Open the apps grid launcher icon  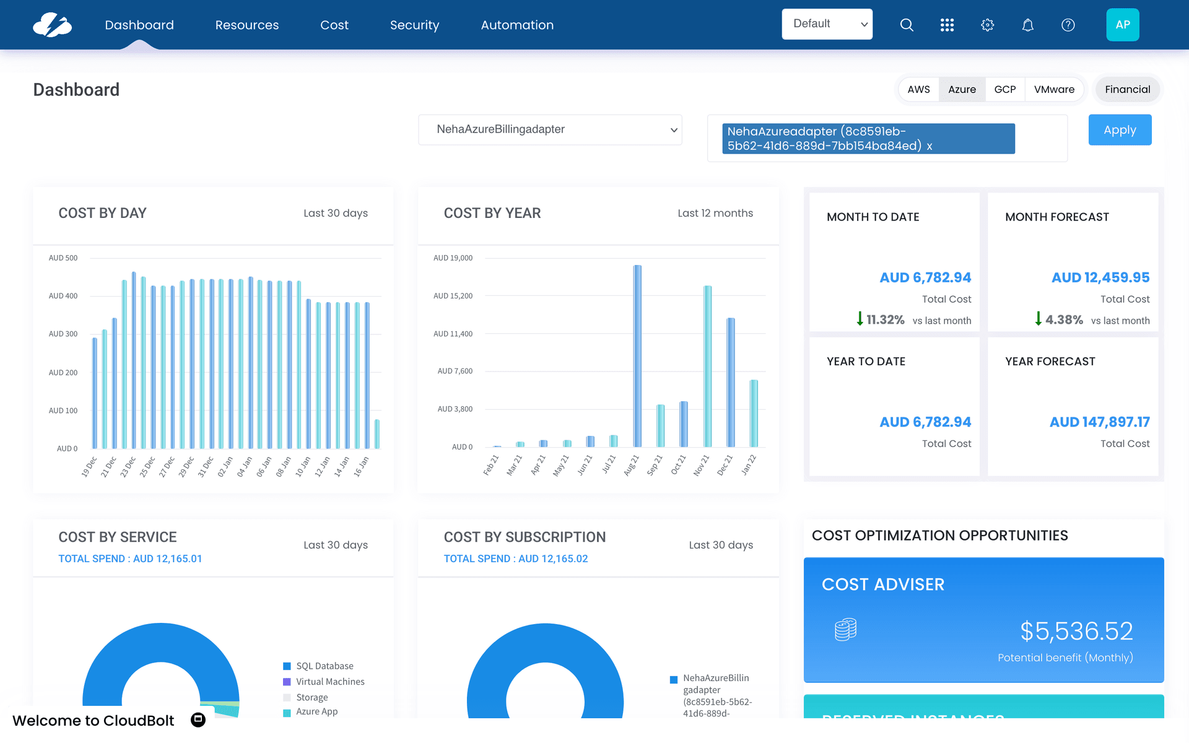947,25
